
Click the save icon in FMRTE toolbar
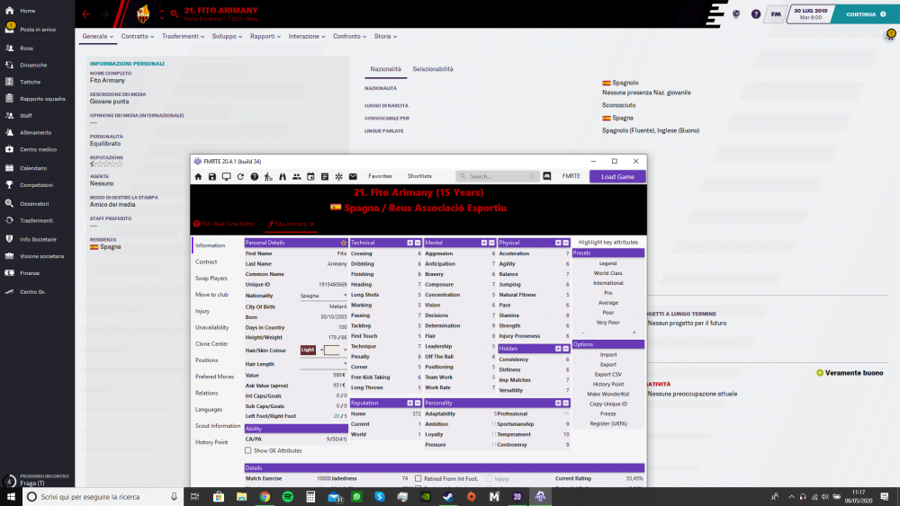click(212, 176)
